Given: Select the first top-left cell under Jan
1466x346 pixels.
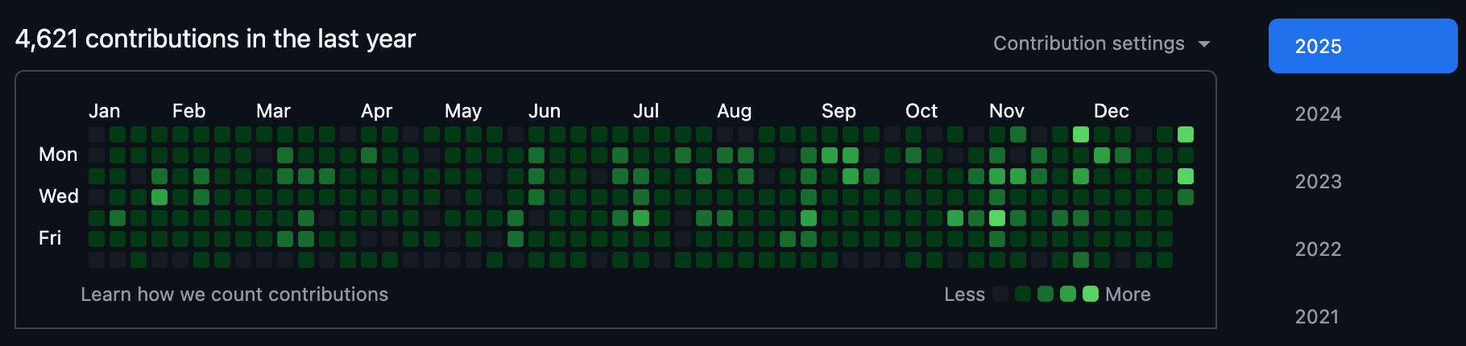Looking at the screenshot, I should tap(97, 134).
